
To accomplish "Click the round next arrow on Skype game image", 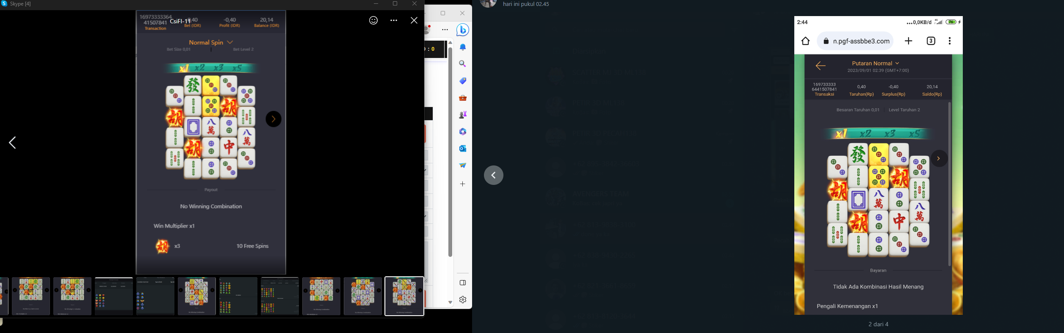I will pos(274,119).
